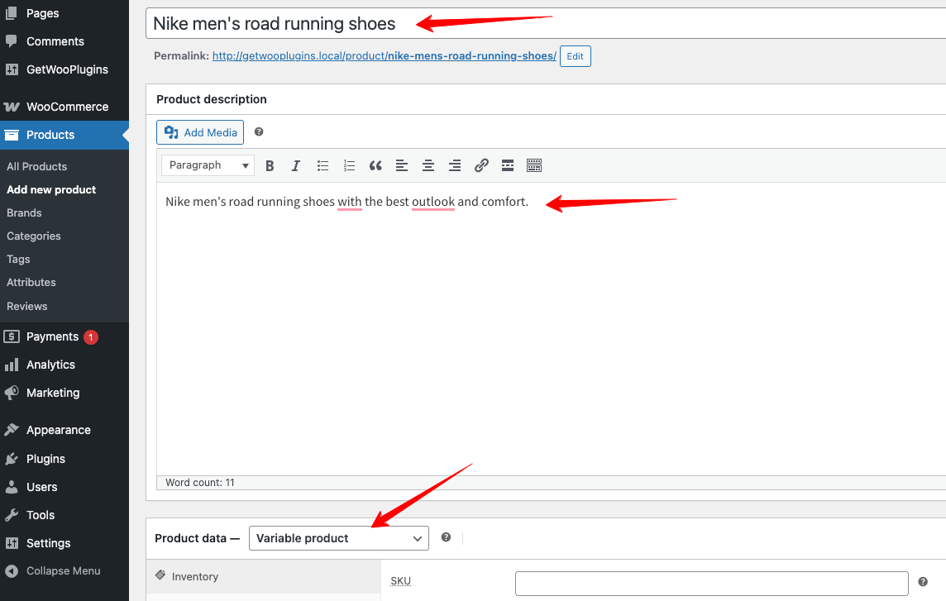This screenshot has height=601, width=946.
Task: Click the Plugins plug icon
Action: click(x=12, y=459)
